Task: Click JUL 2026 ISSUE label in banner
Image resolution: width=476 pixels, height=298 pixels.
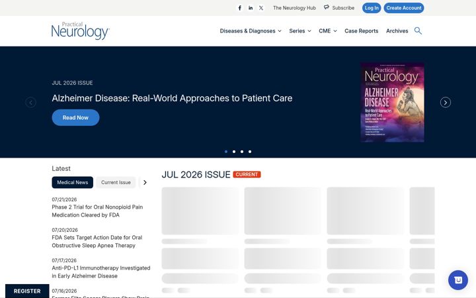Action: [x=72, y=83]
